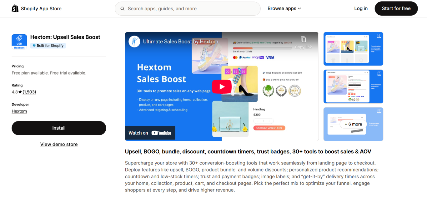
Task: Click the Copy link icon on the video
Action: tap(303, 39)
